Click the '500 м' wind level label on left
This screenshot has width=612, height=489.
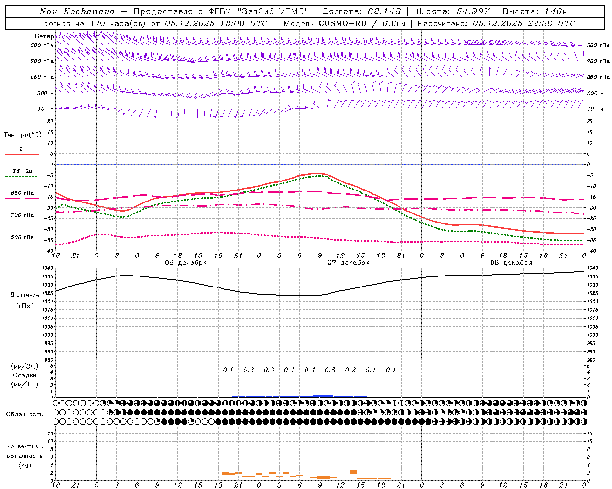click(x=45, y=93)
